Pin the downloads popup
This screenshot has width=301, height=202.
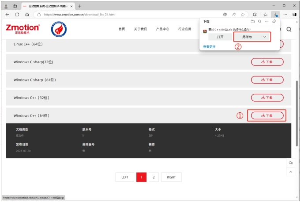coord(274,21)
